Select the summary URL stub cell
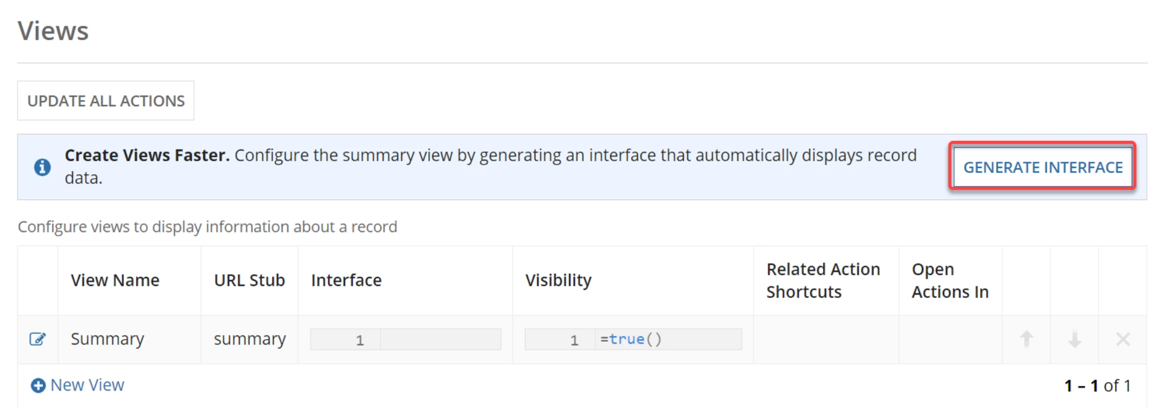This screenshot has height=408, width=1166. (249, 339)
